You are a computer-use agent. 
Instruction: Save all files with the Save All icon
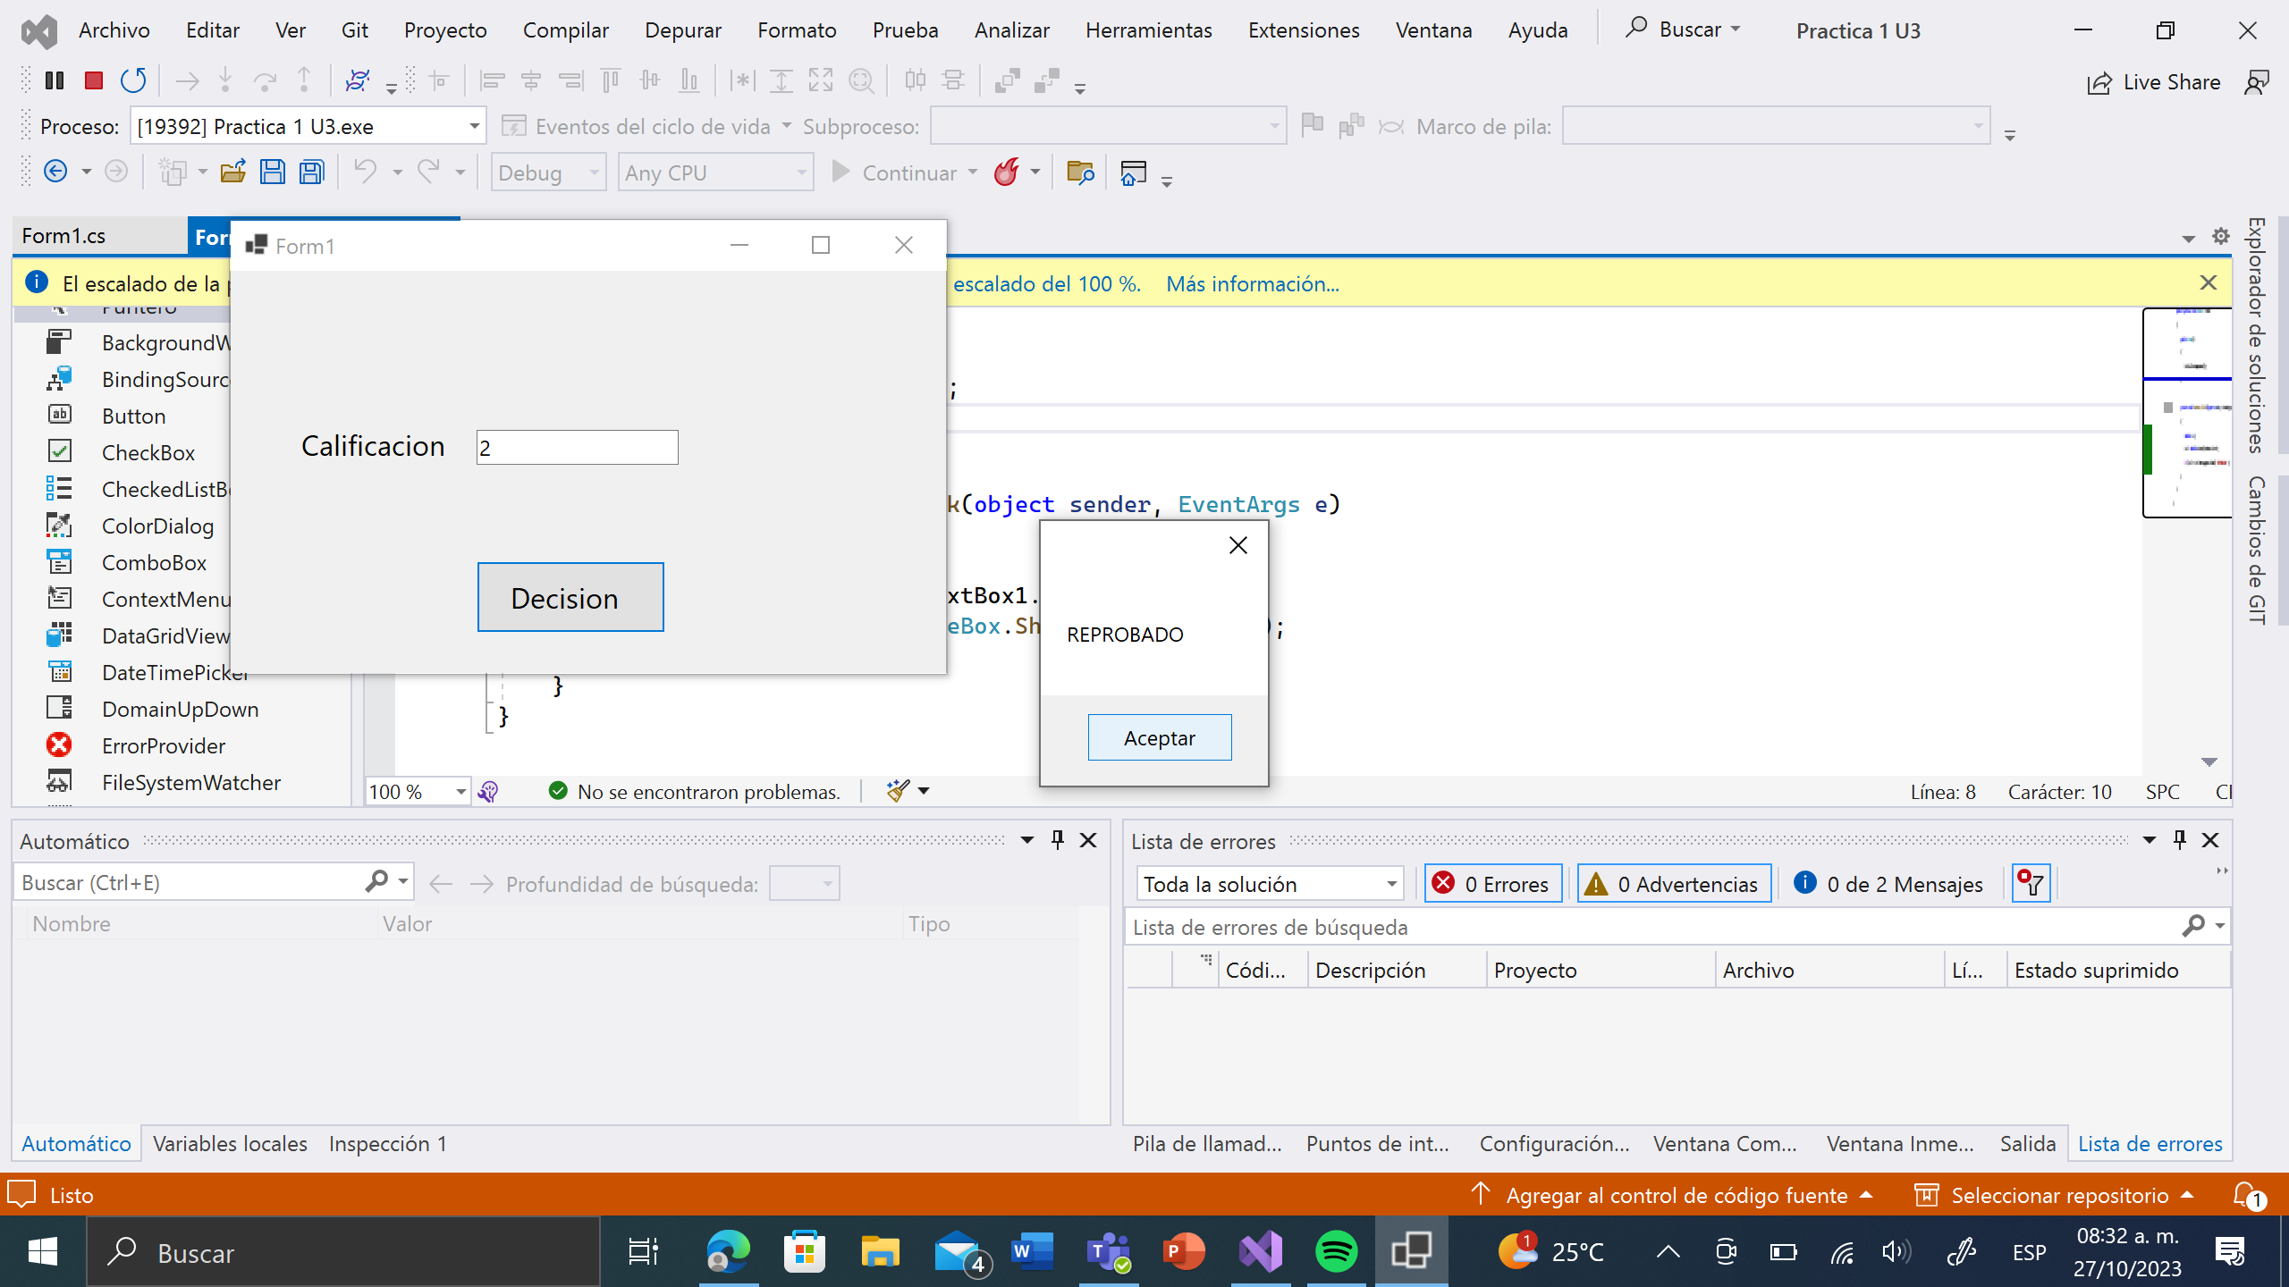coord(310,171)
